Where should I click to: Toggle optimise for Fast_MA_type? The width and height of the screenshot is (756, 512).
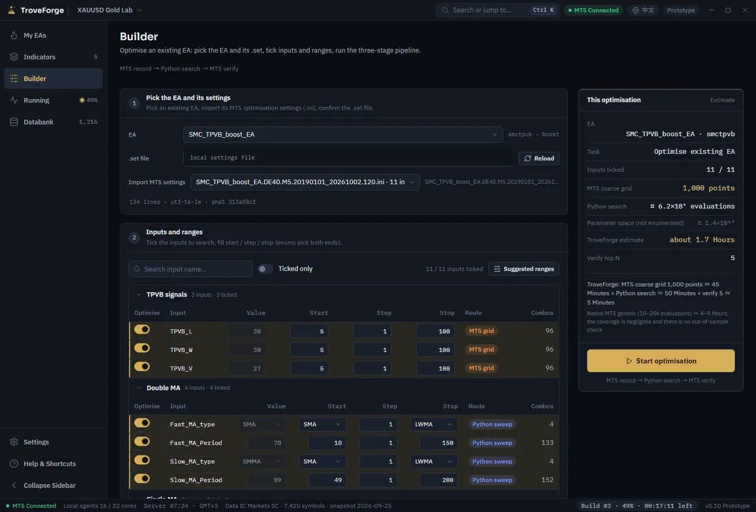coord(142,423)
